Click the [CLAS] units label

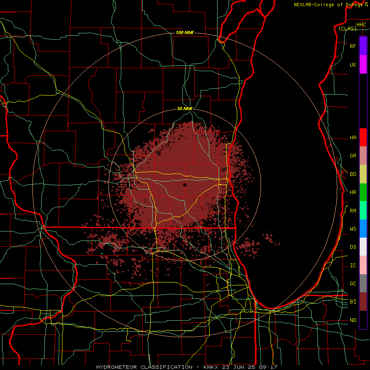[347, 28]
